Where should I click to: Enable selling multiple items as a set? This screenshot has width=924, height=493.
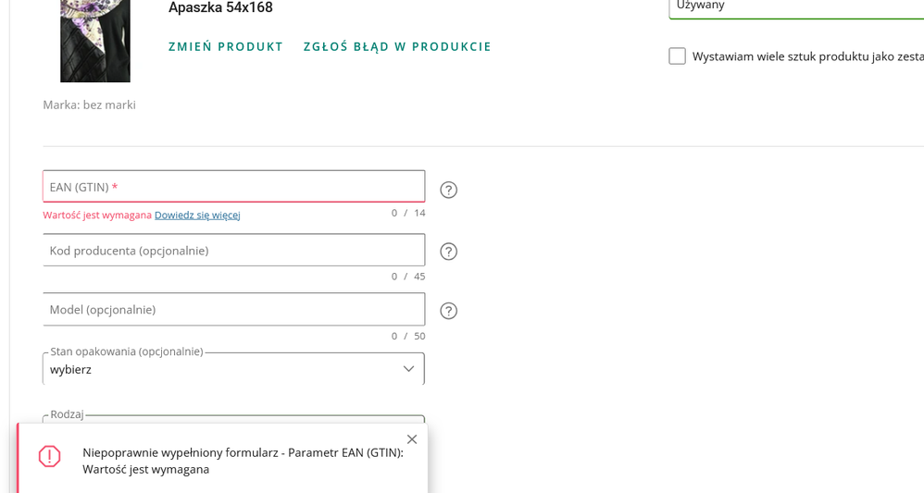(678, 56)
